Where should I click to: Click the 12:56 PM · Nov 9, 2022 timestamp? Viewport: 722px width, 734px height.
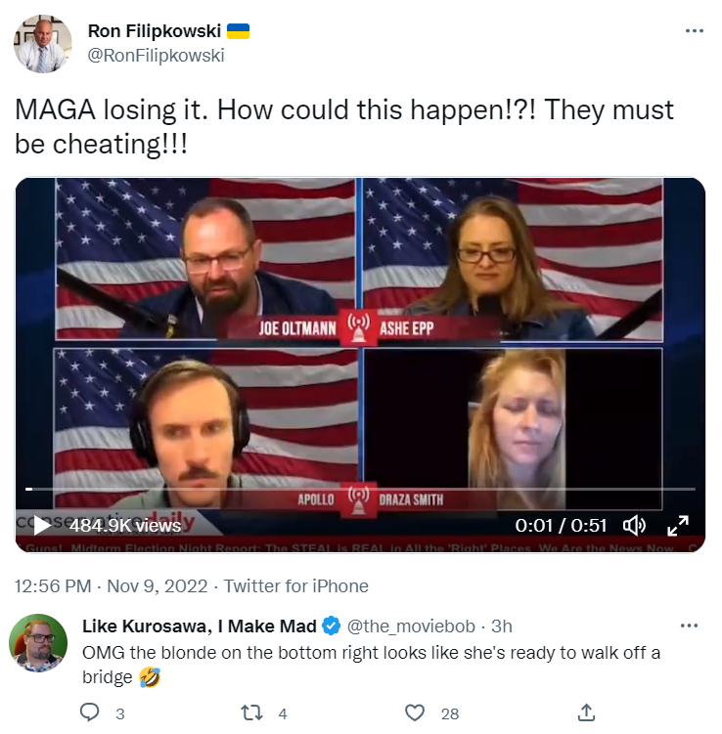point(112,586)
